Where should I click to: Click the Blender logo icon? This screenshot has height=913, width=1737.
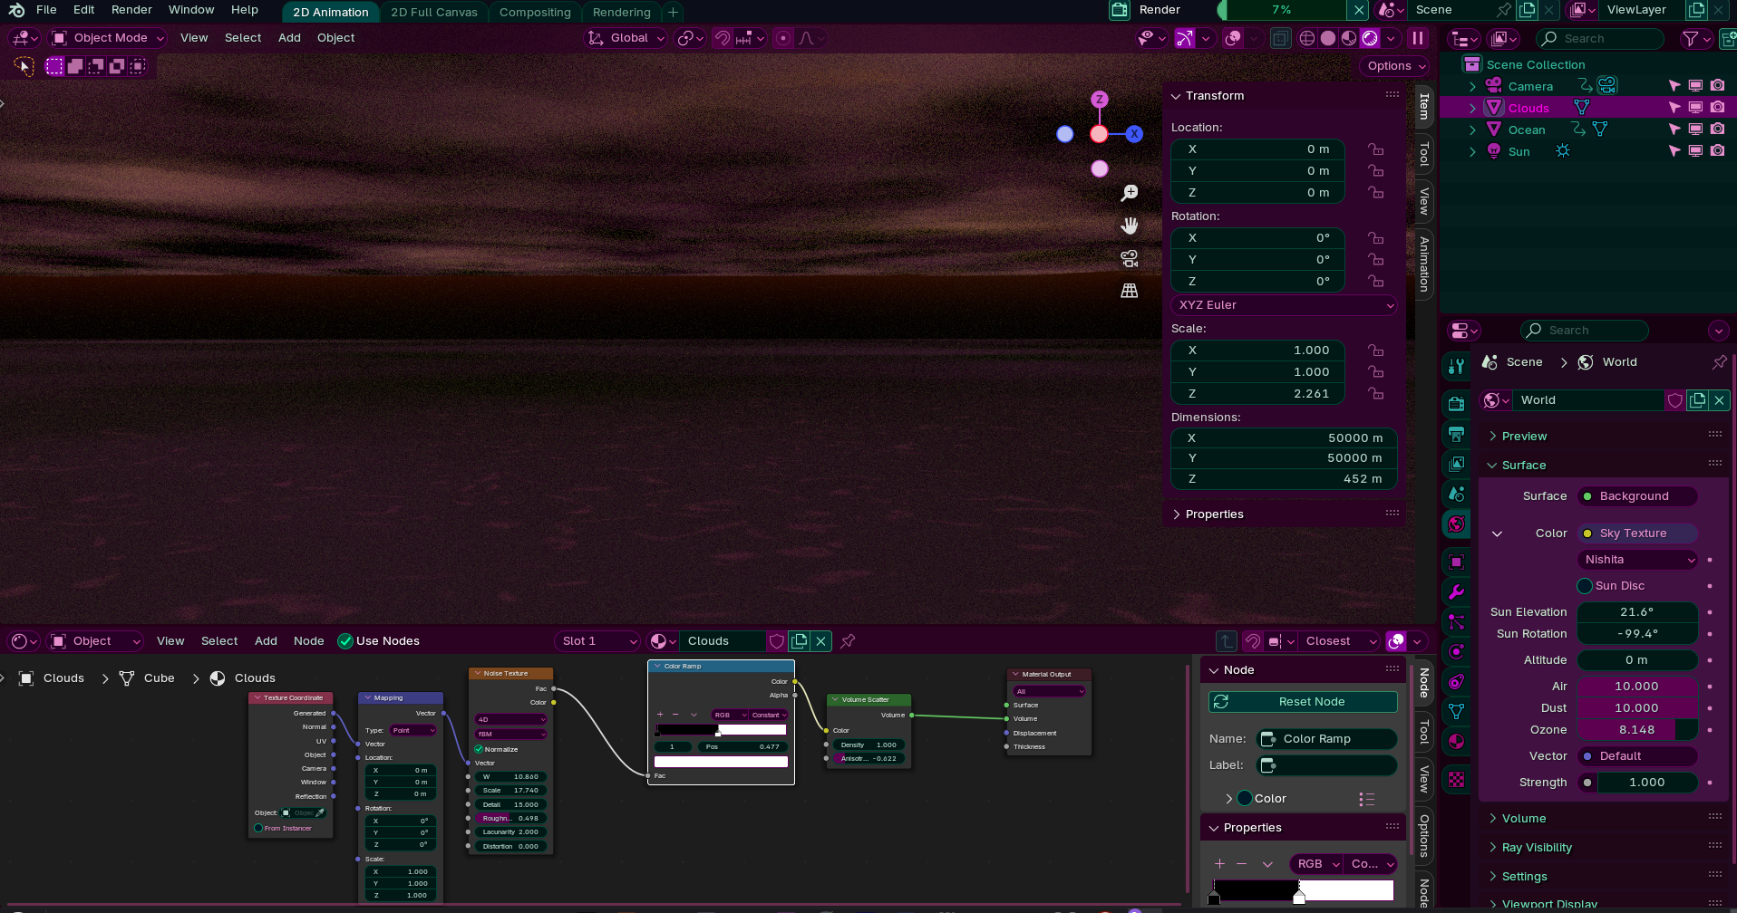[x=16, y=10]
